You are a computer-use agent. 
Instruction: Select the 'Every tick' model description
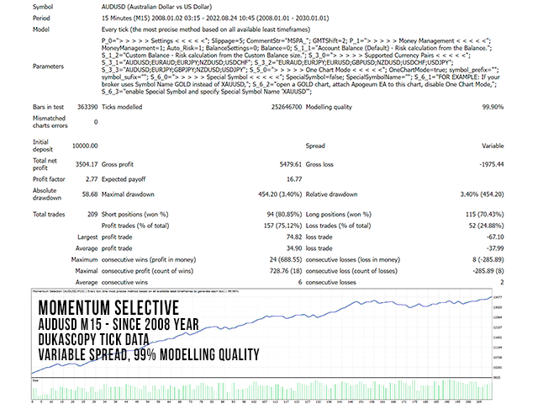pos(206,29)
